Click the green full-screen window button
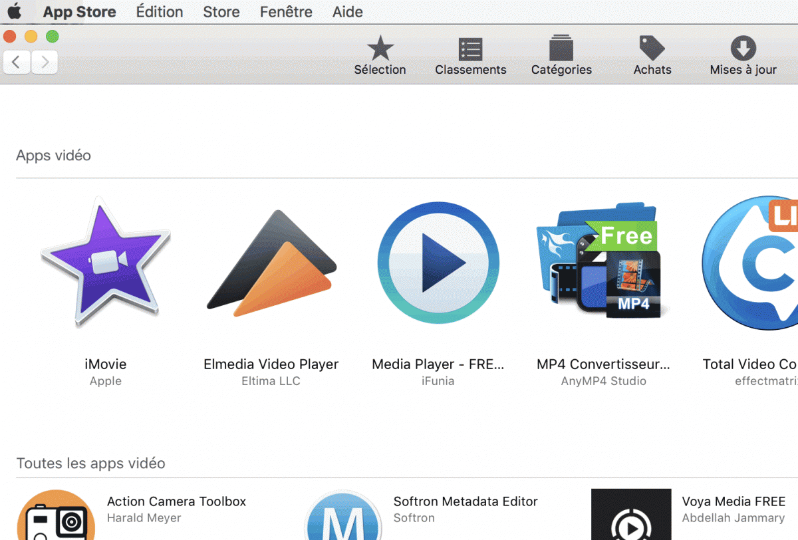 point(52,36)
